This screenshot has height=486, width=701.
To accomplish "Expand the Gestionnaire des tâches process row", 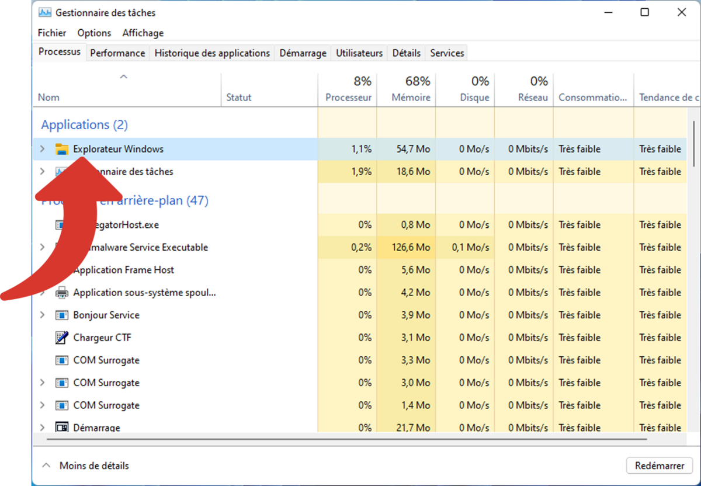I will pyautogui.click(x=42, y=172).
